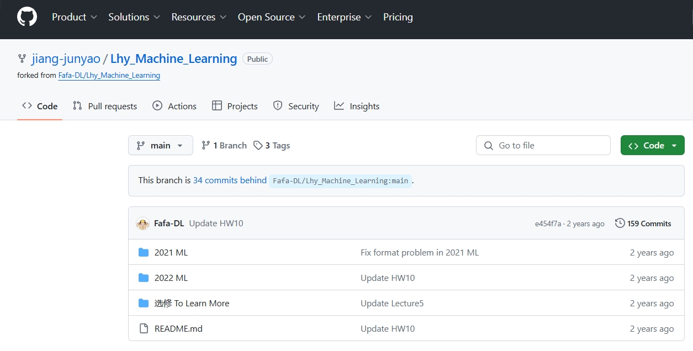Click the Security shield icon

278,106
